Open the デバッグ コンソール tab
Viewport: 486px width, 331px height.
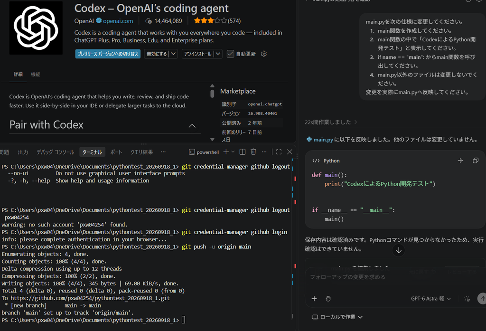56,152
